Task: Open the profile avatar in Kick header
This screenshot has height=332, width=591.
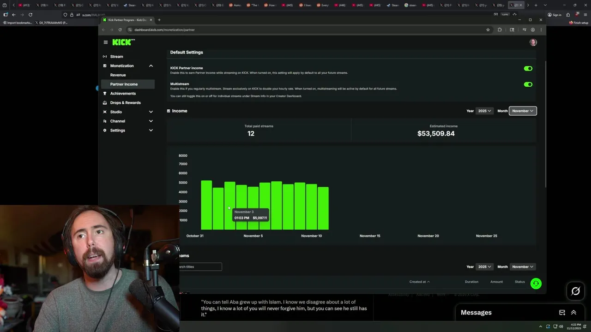Action: point(533,42)
